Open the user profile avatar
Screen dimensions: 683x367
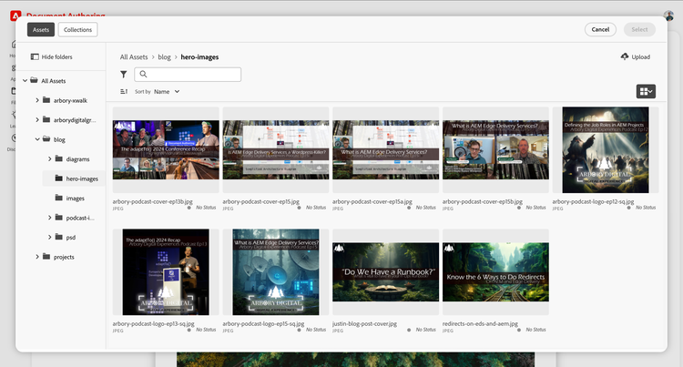point(668,15)
